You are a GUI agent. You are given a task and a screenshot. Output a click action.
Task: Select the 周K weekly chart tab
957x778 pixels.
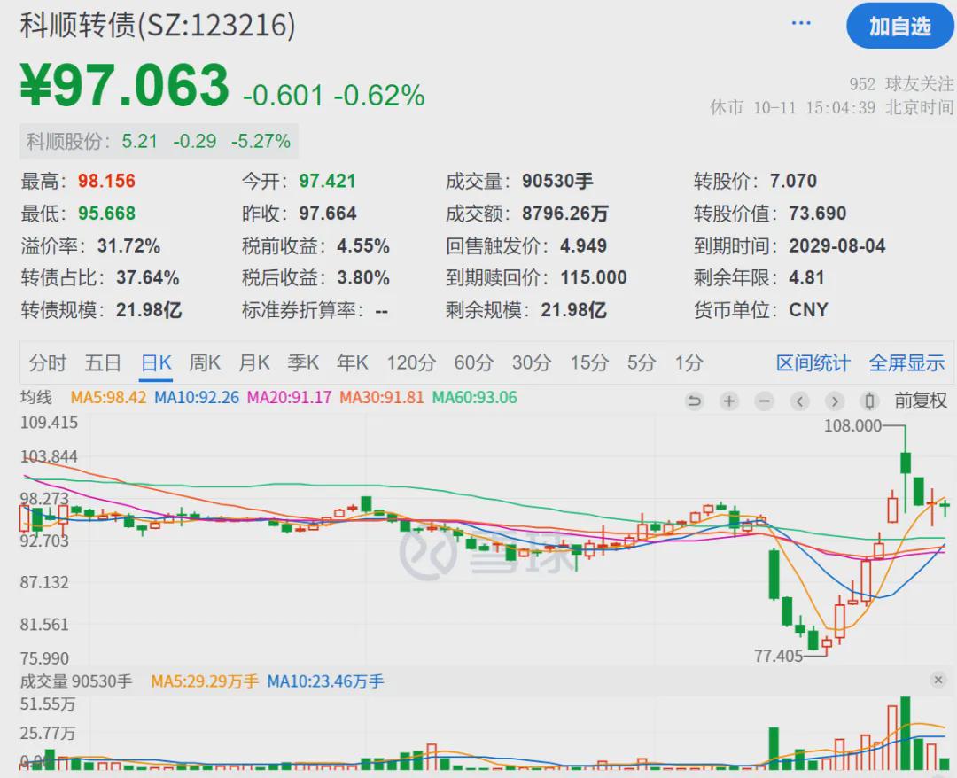(x=205, y=363)
